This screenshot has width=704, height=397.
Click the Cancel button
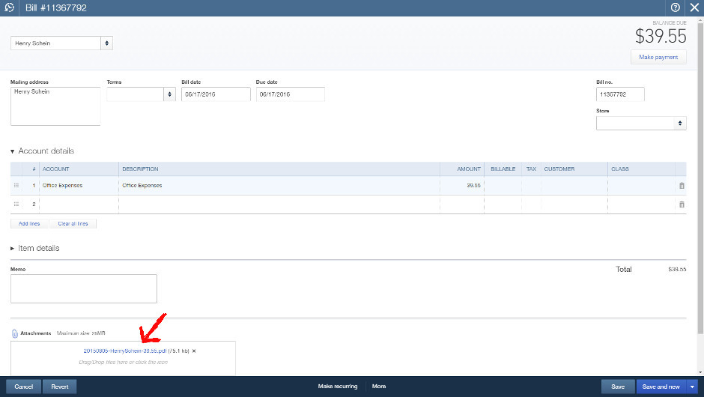pos(23,387)
